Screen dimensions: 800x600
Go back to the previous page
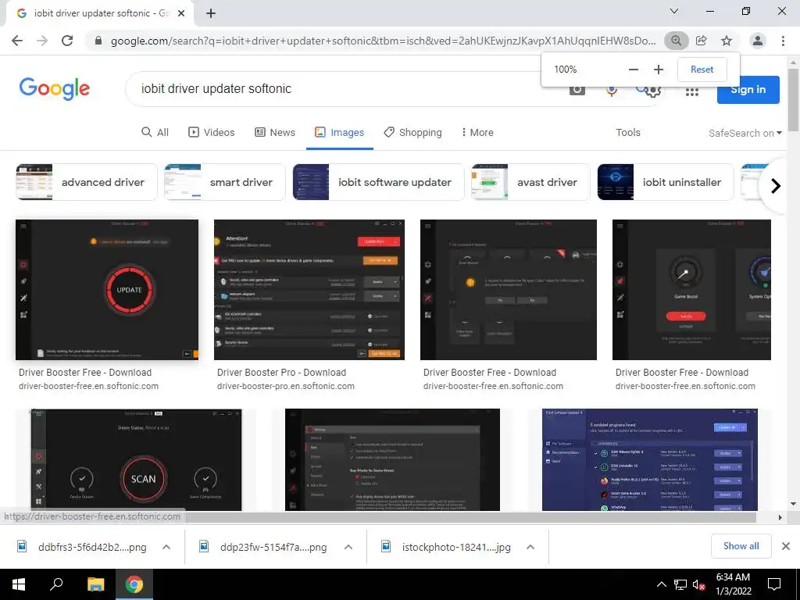tap(17, 41)
